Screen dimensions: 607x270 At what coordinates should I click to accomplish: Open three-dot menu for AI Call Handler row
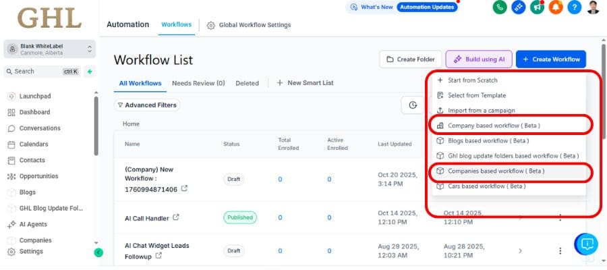[x=560, y=217]
